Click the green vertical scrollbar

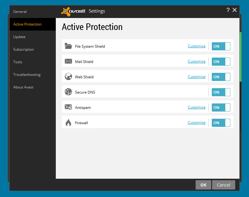coord(241,57)
